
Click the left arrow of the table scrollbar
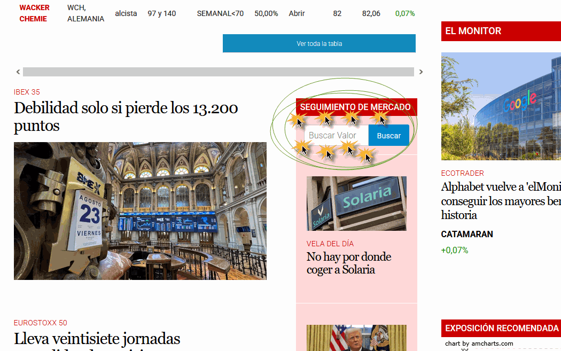[18, 72]
